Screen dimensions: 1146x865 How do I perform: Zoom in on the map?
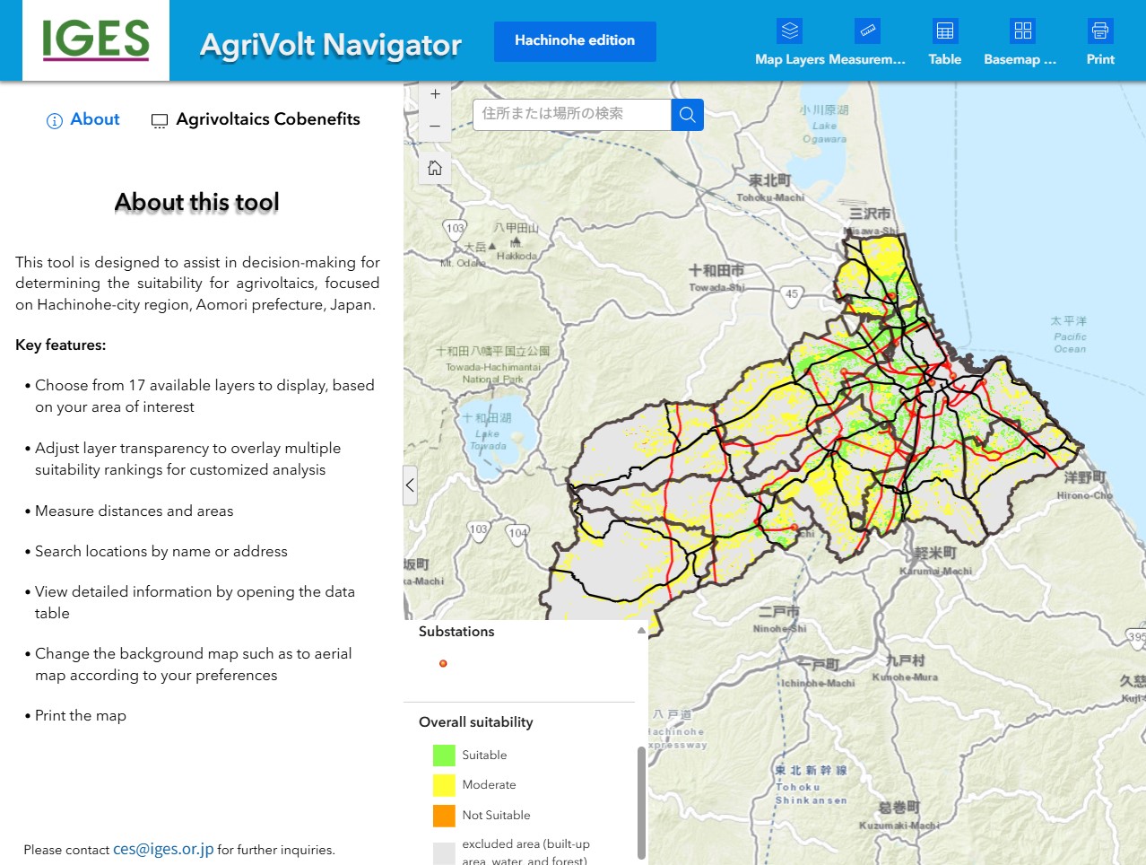tap(435, 94)
